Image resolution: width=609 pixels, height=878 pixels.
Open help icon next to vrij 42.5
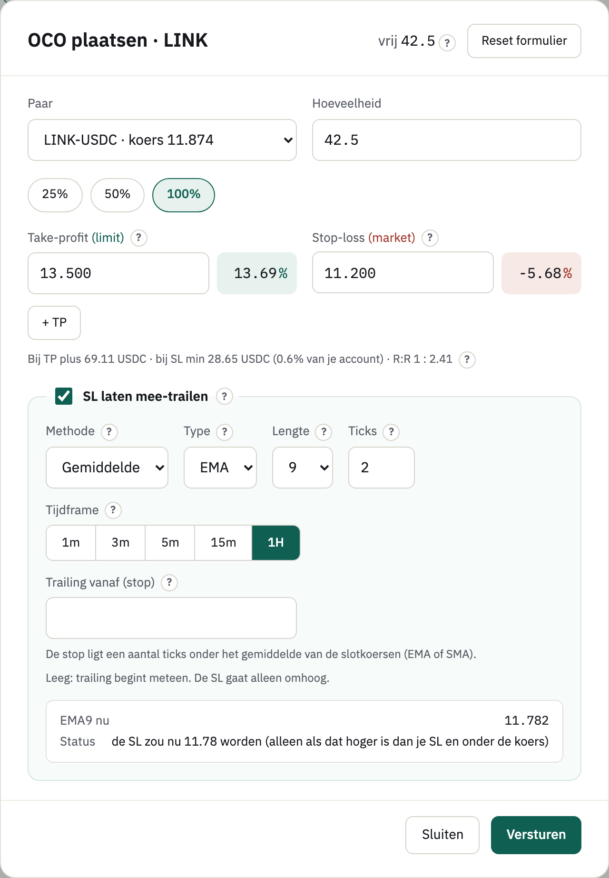click(447, 43)
